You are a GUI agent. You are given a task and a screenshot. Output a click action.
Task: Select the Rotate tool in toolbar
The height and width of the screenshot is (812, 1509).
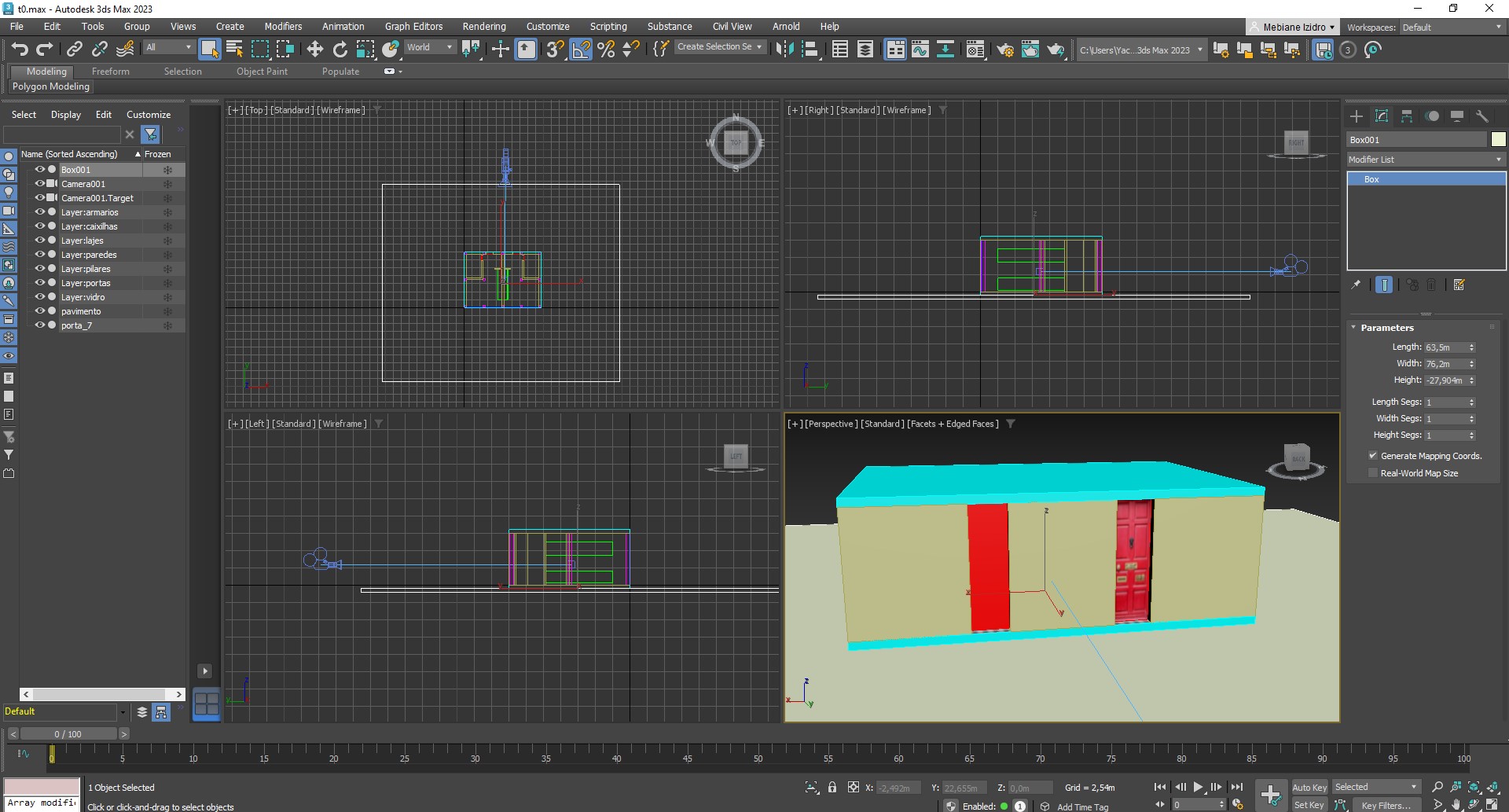click(x=340, y=50)
